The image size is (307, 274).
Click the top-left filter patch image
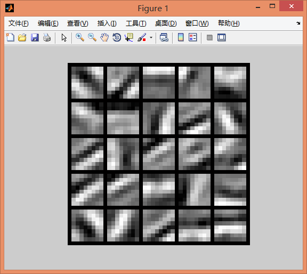point(87,83)
